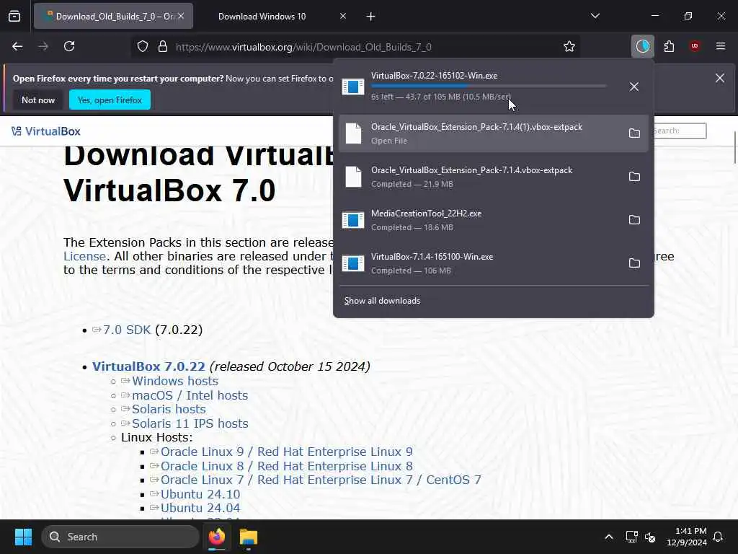The image size is (738, 554).
Task: Click the Firefox taskbar icon
Action: (x=217, y=537)
